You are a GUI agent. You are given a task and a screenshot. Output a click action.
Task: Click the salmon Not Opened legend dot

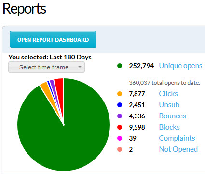tap(120, 149)
